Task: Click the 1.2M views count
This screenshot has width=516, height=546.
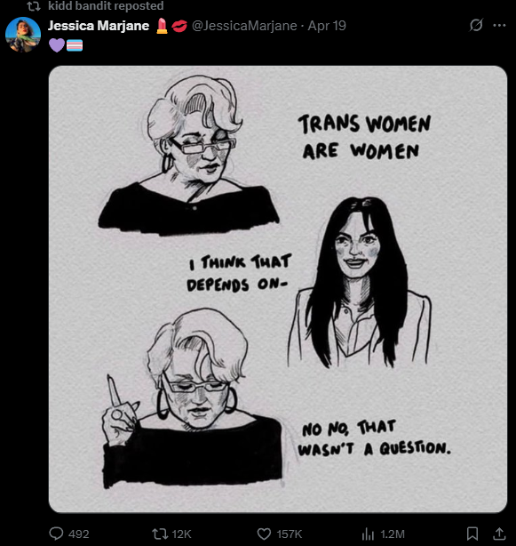Action: [393, 534]
